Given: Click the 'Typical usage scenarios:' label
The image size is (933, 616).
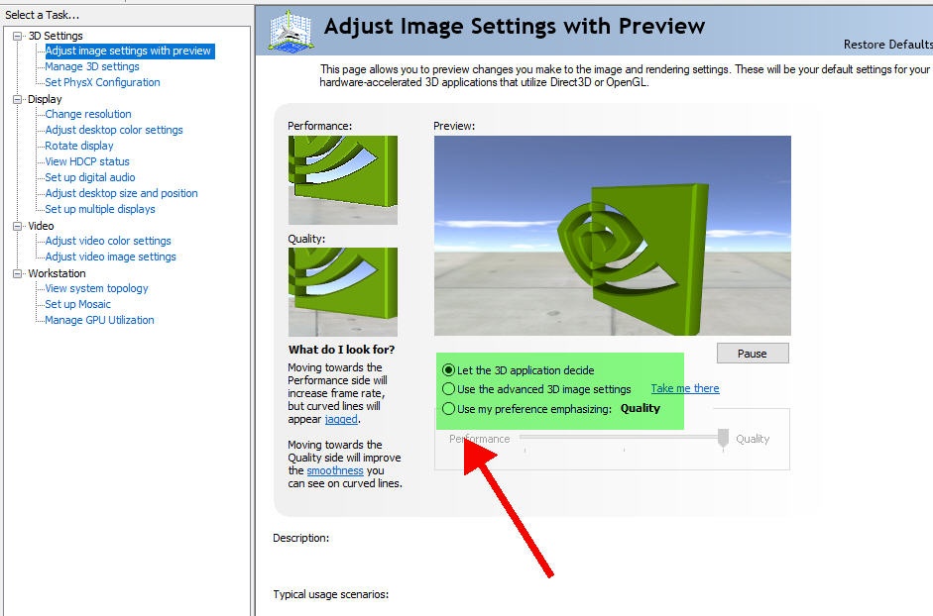Looking at the screenshot, I should [x=331, y=594].
